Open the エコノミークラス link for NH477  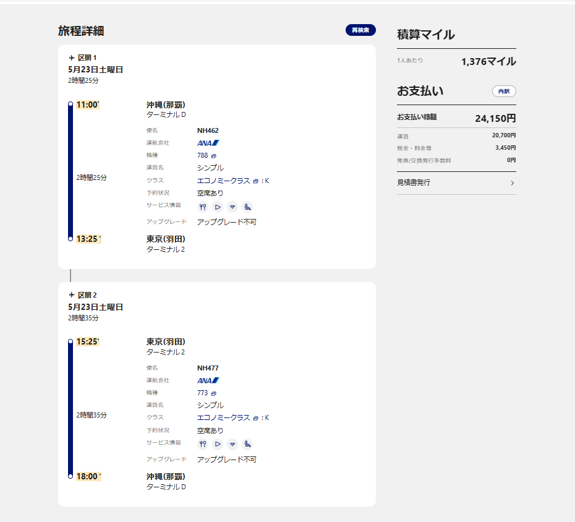tap(223, 417)
